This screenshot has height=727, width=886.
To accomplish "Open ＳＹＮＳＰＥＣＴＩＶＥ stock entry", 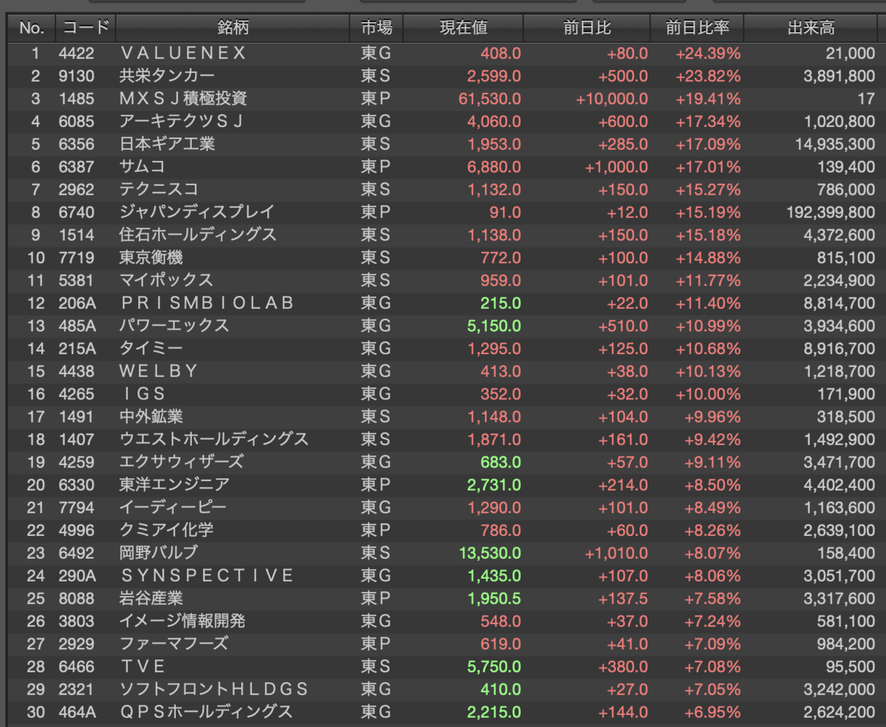I will (207, 576).
